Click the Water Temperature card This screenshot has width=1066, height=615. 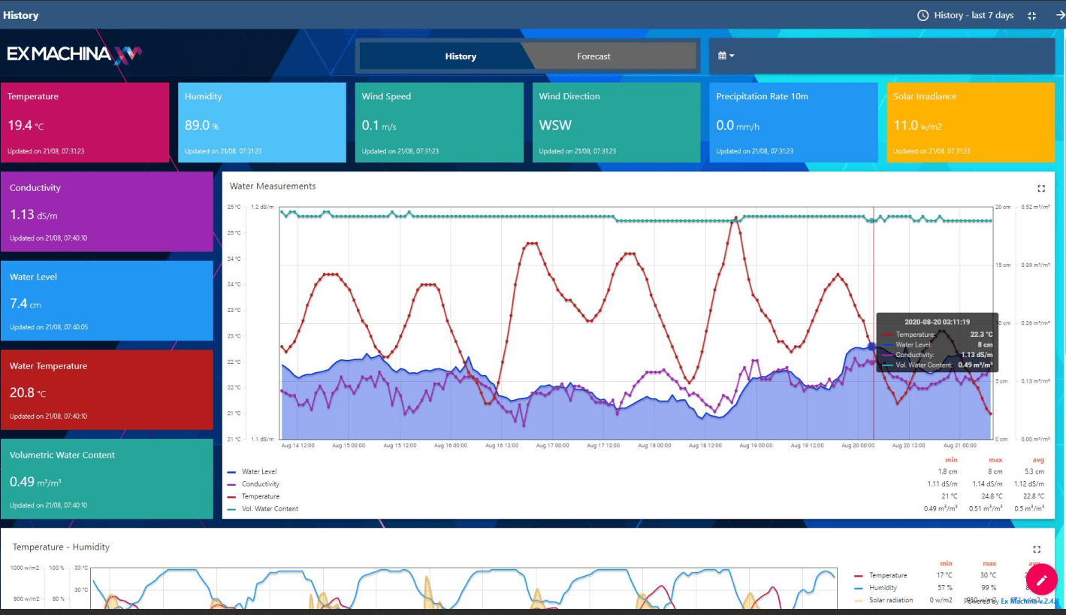point(107,389)
